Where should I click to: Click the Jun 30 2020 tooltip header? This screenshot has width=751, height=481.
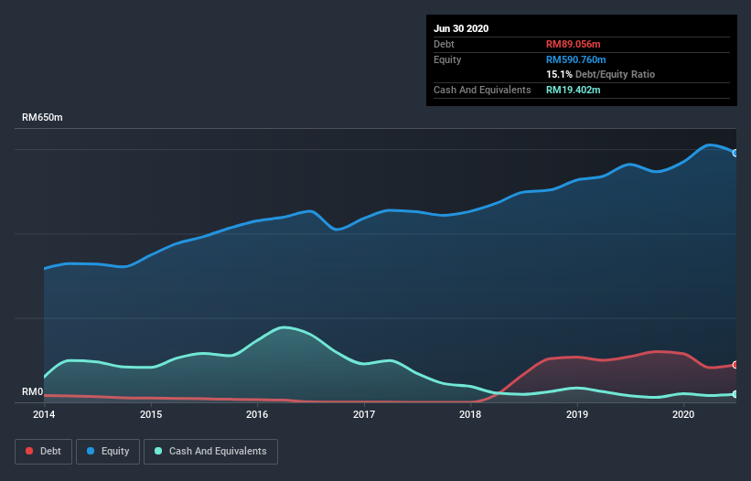461,28
